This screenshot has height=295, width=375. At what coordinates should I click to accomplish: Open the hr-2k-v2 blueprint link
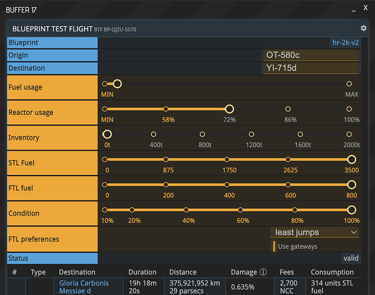(345, 43)
